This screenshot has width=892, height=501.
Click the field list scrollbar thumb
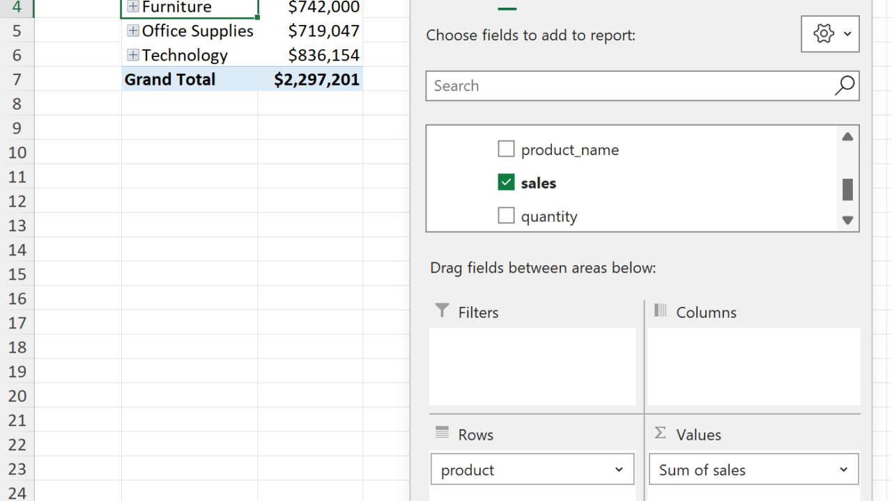point(847,189)
